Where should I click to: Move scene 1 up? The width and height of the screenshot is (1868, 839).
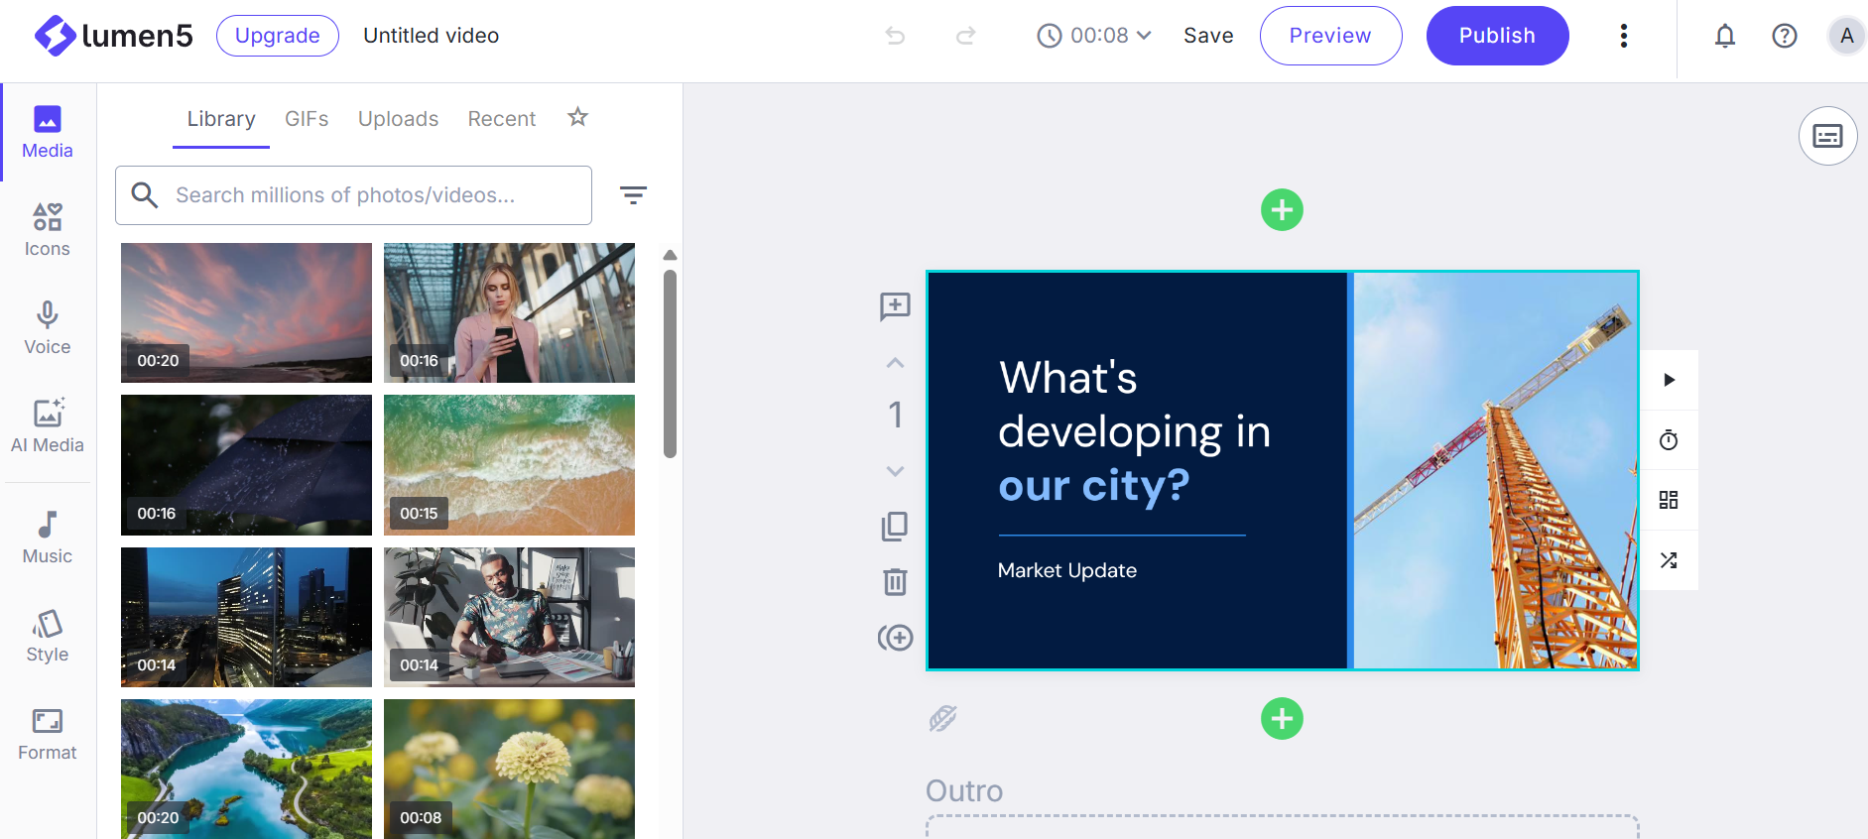coord(895,363)
